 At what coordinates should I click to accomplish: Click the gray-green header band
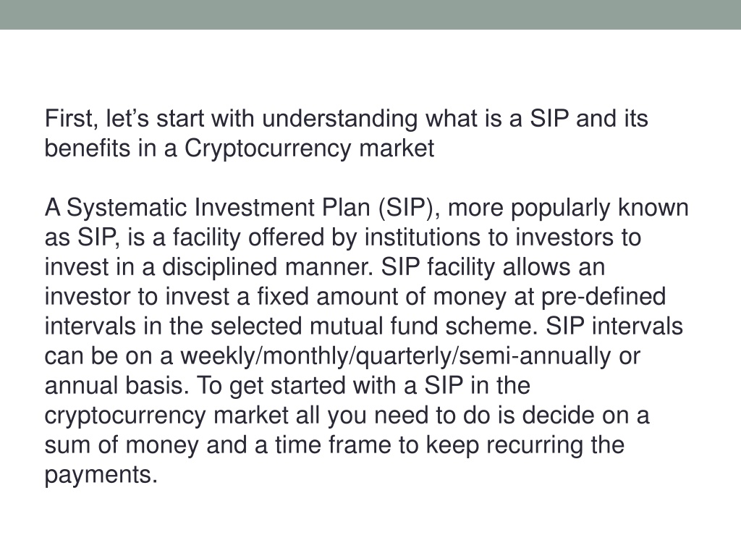(x=370, y=14)
